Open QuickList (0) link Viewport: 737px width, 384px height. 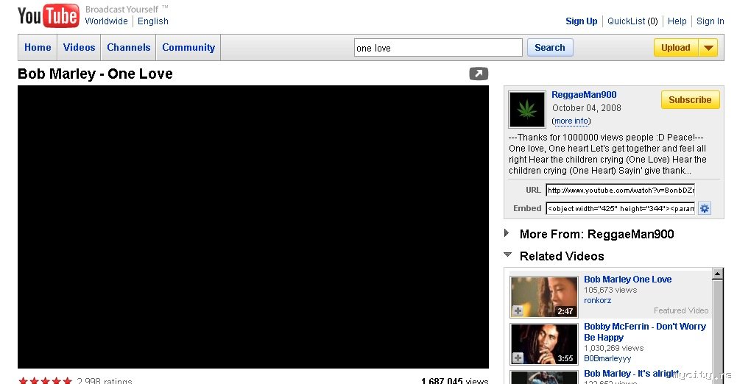[632, 21]
